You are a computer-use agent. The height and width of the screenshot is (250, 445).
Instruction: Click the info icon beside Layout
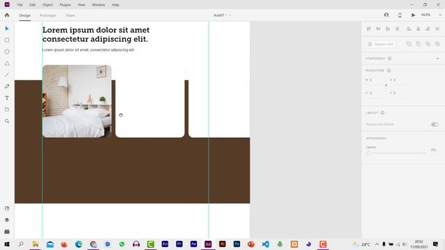[382, 112]
